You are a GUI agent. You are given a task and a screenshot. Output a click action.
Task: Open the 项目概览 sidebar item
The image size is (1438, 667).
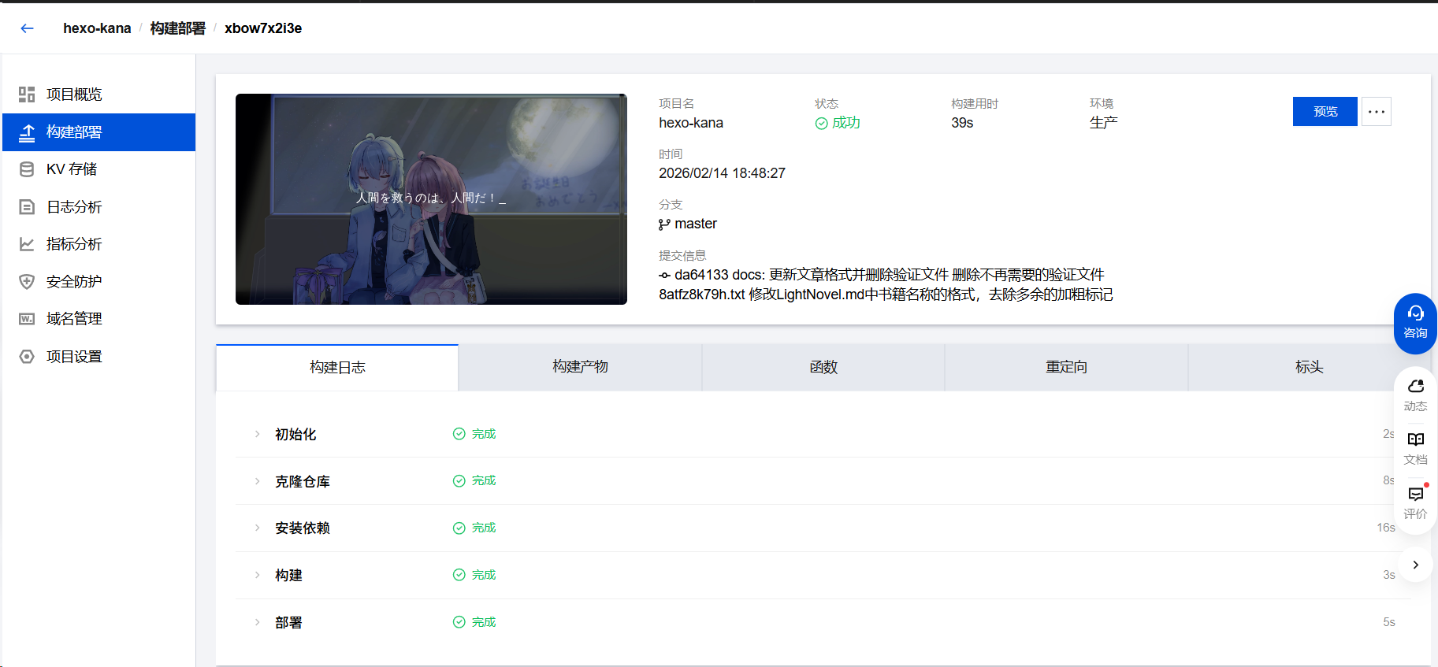tap(74, 94)
